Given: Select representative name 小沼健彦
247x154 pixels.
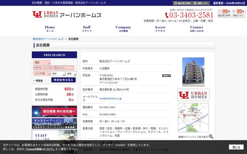Looking at the screenshot, I should point(104,69).
